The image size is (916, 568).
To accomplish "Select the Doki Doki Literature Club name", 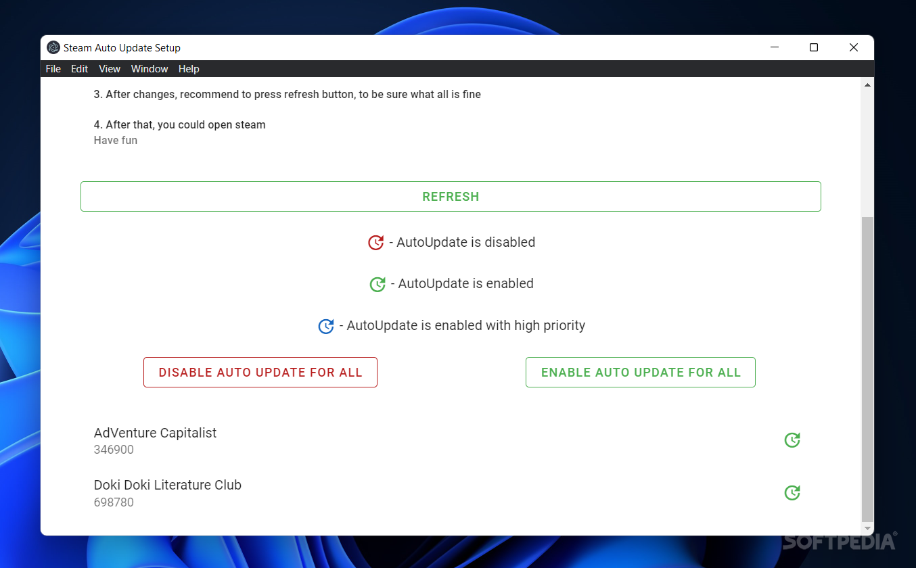I will pyautogui.click(x=168, y=485).
